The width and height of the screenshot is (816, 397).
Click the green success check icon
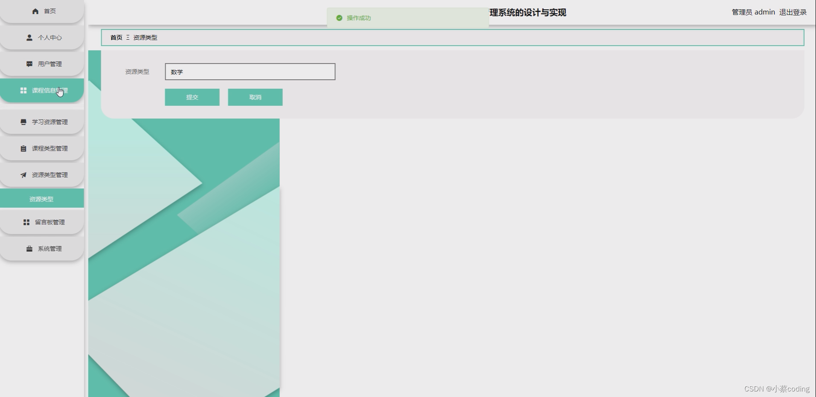339,18
